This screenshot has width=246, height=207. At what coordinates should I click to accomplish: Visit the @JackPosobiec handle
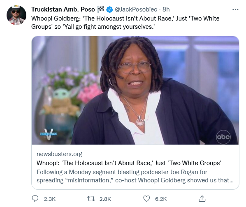136,9
